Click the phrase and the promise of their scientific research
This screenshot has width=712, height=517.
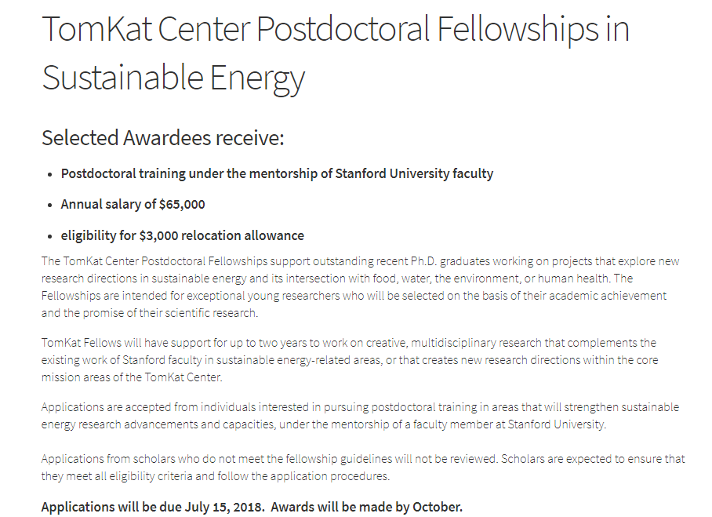pos(150,313)
